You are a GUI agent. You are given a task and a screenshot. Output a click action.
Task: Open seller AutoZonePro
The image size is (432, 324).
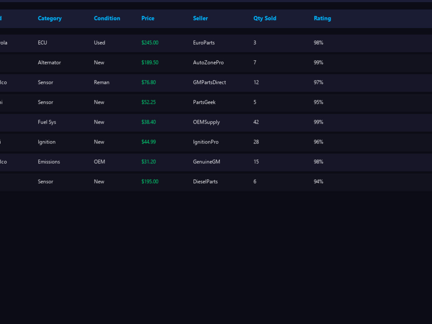[x=208, y=63]
